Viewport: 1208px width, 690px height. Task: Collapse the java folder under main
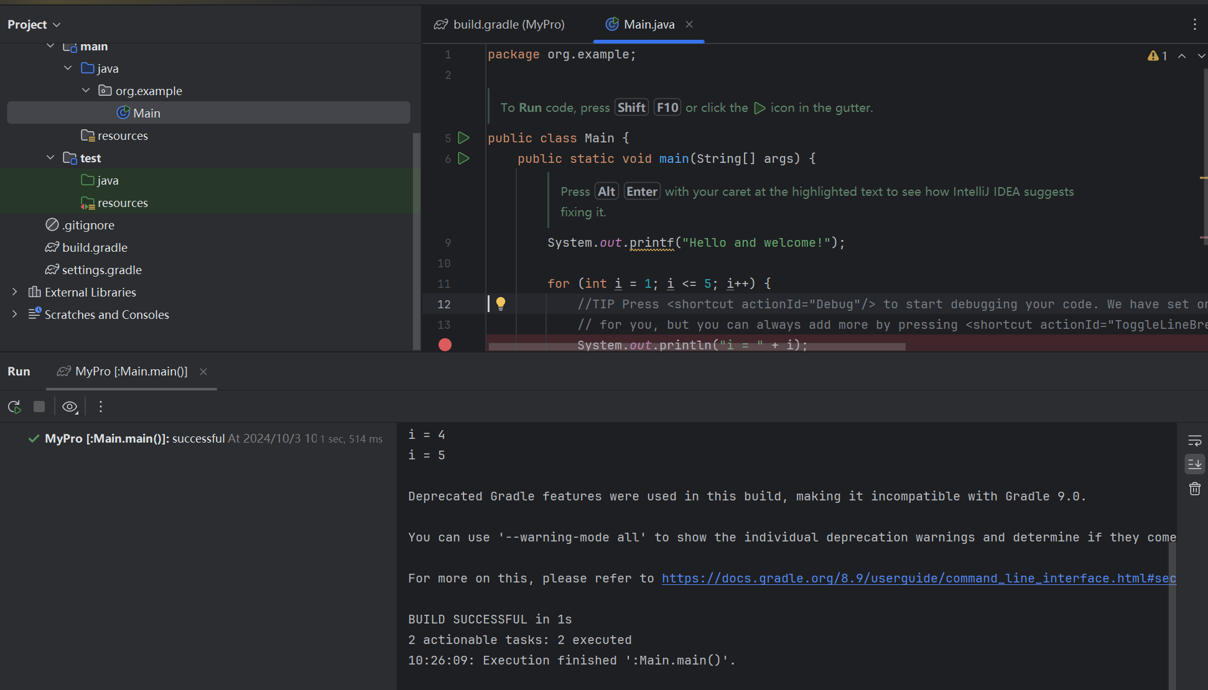[68, 68]
